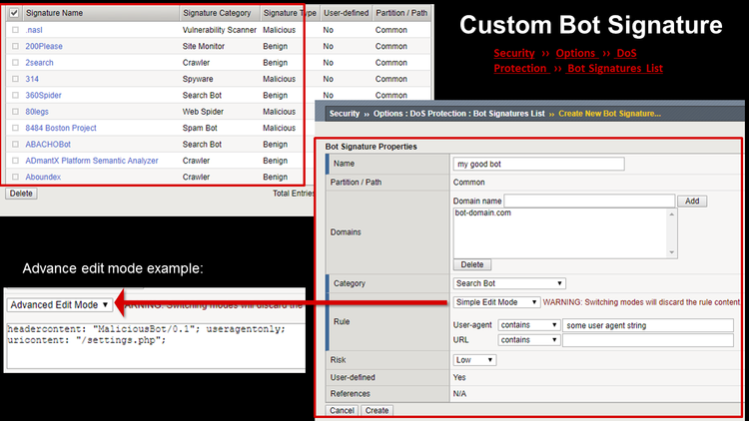Click Security in the breadcrumb bar
Image resolution: width=749 pixels, height=421 pixels.
[344, 114]
